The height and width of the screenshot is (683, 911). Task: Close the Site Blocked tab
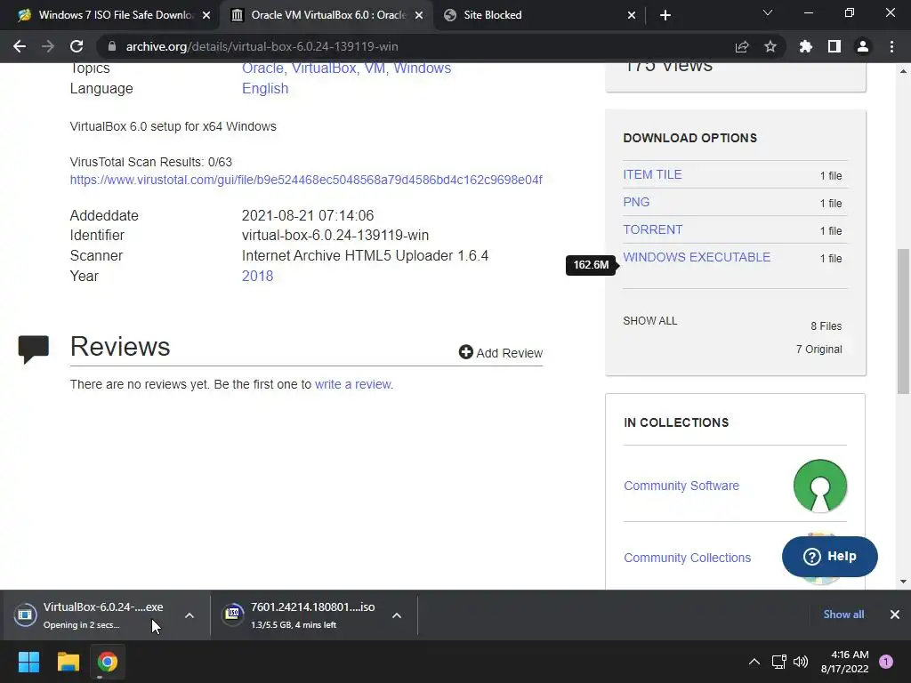[x=632, y=15]
